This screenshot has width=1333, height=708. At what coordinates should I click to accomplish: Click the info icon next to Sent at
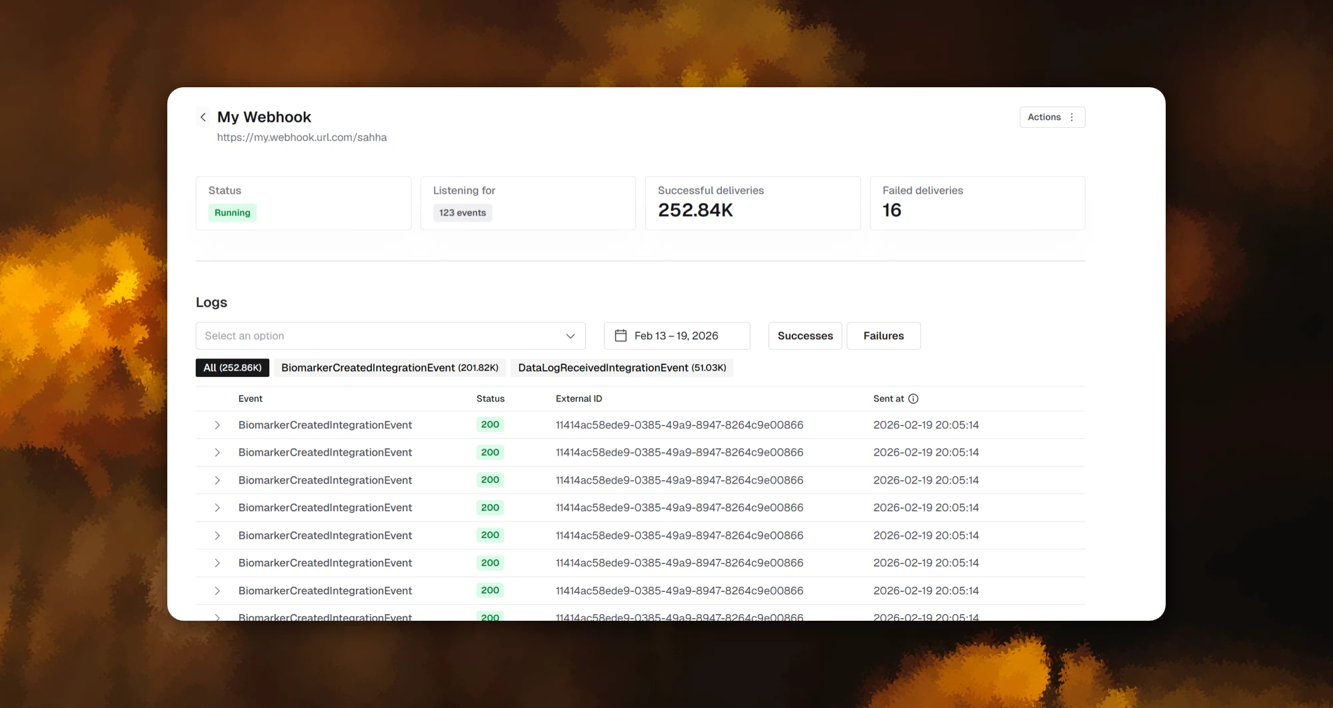[x=914, y=398]
